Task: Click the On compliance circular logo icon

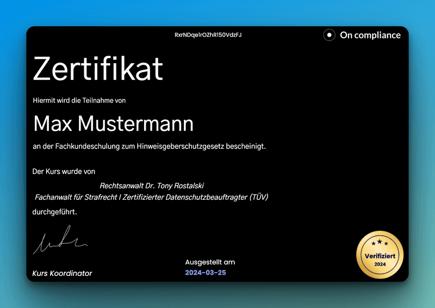Action: [x=329, y=35]
